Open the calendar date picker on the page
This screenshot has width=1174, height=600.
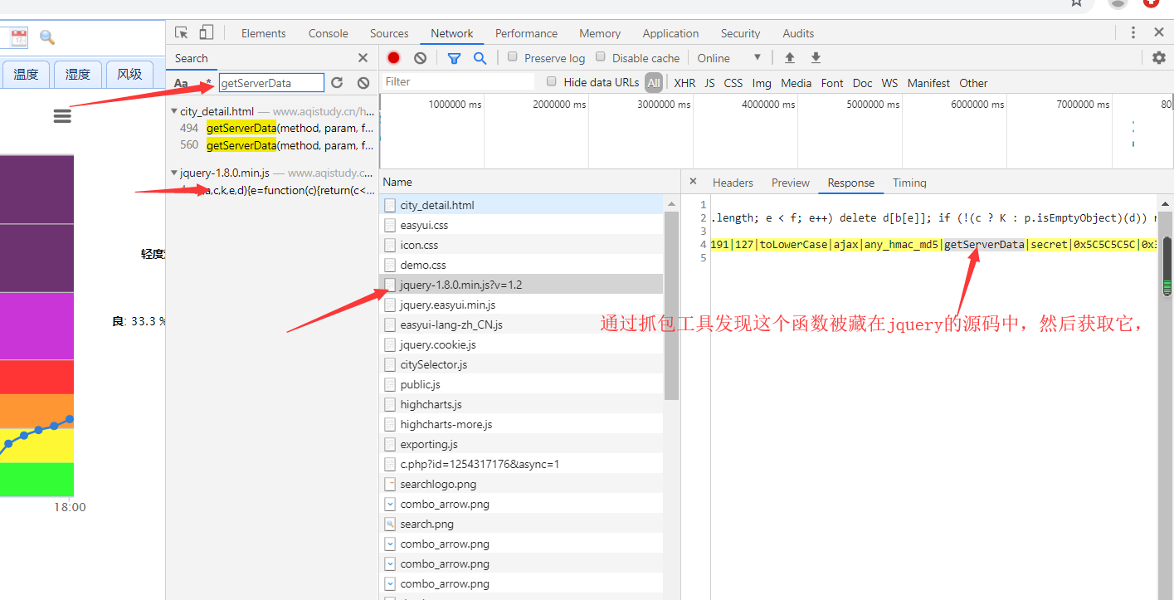[19, 37]
